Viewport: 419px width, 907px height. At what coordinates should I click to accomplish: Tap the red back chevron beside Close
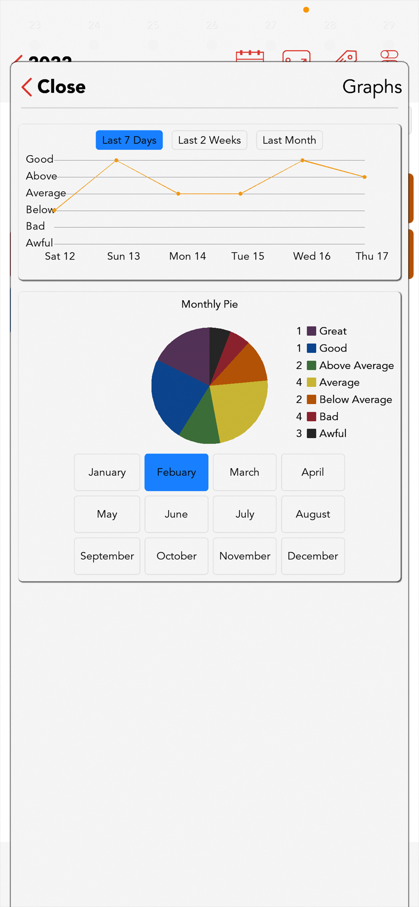(x=27, y=87)
